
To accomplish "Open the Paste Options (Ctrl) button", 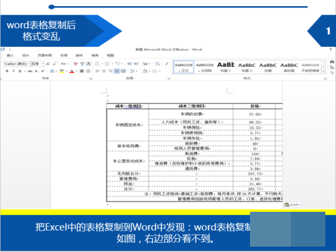I will [293, 204].
